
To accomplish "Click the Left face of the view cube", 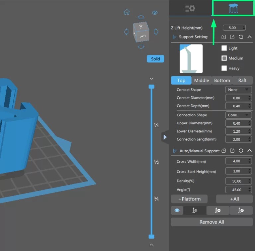I will click(x=143, y=36).
